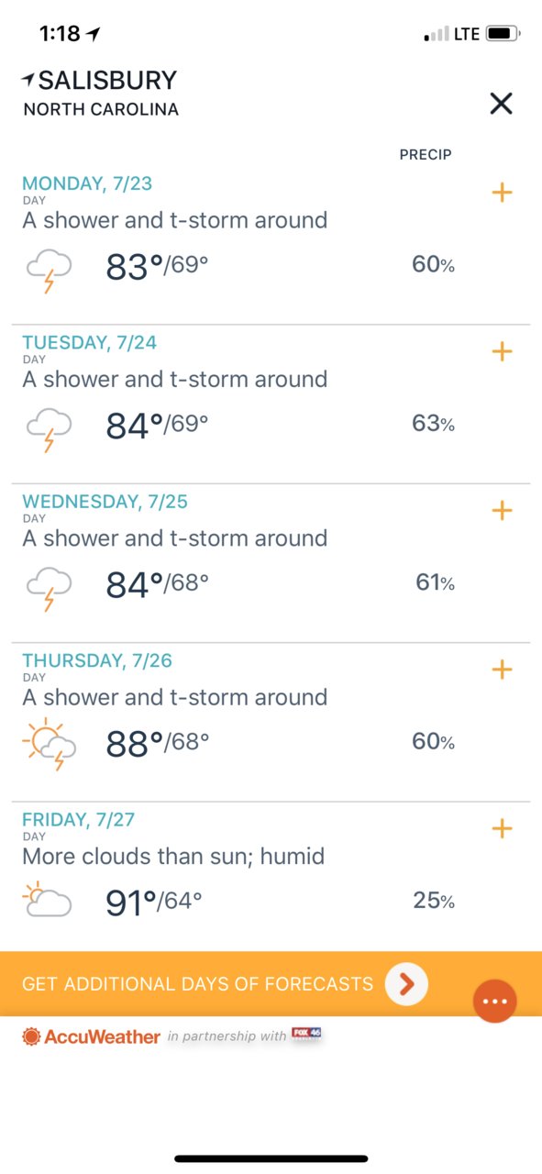Select the Friday 7/27 day heading
This screenshot has height=1174, width=542.
[79, 819]
